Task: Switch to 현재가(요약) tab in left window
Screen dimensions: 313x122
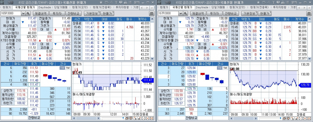Action: pyautogui.click(x=79, y=7)
